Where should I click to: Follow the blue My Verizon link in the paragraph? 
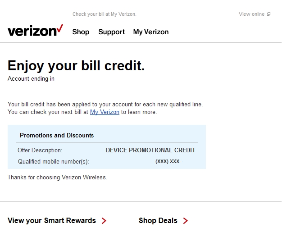(105, 112)
